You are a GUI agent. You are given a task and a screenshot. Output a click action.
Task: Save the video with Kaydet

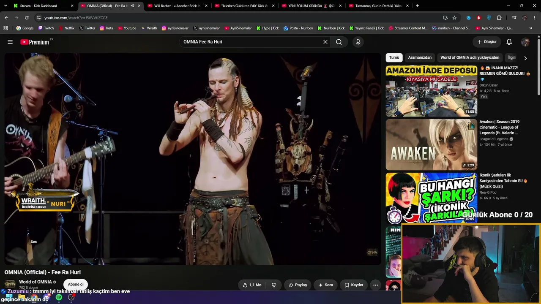pos(354,285)
